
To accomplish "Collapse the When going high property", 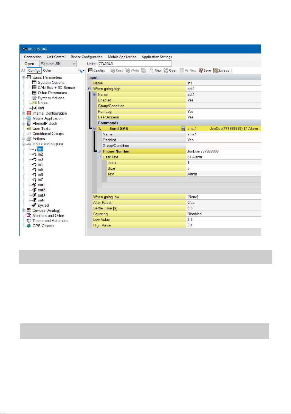I will click(x=89, y=89).
